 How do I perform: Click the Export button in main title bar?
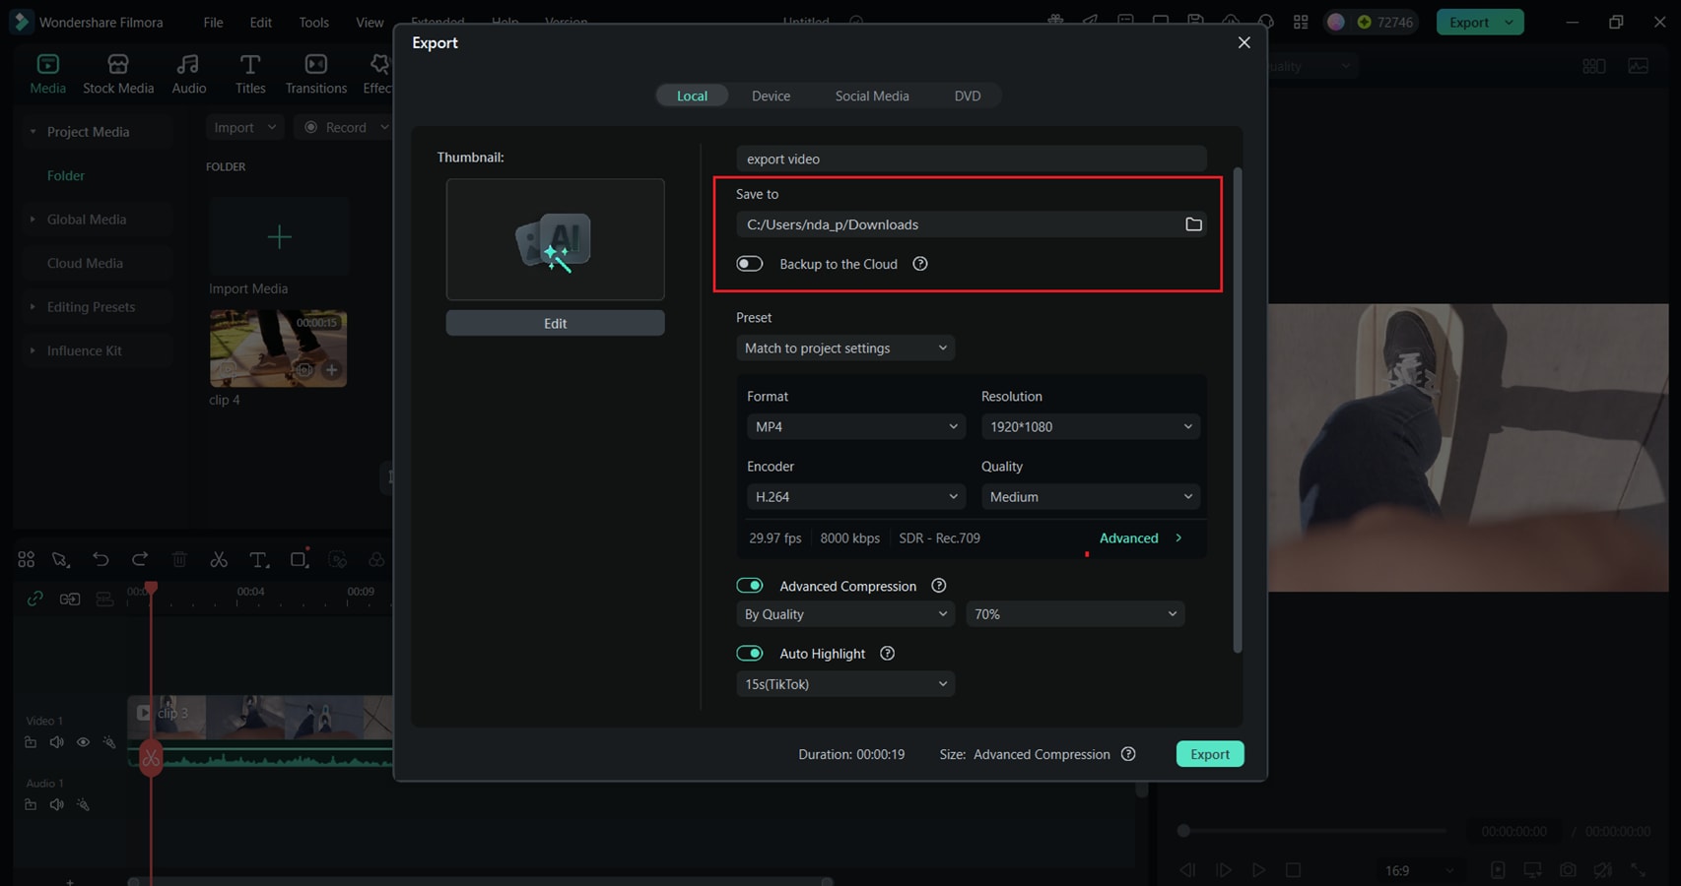coord(1468,22)
